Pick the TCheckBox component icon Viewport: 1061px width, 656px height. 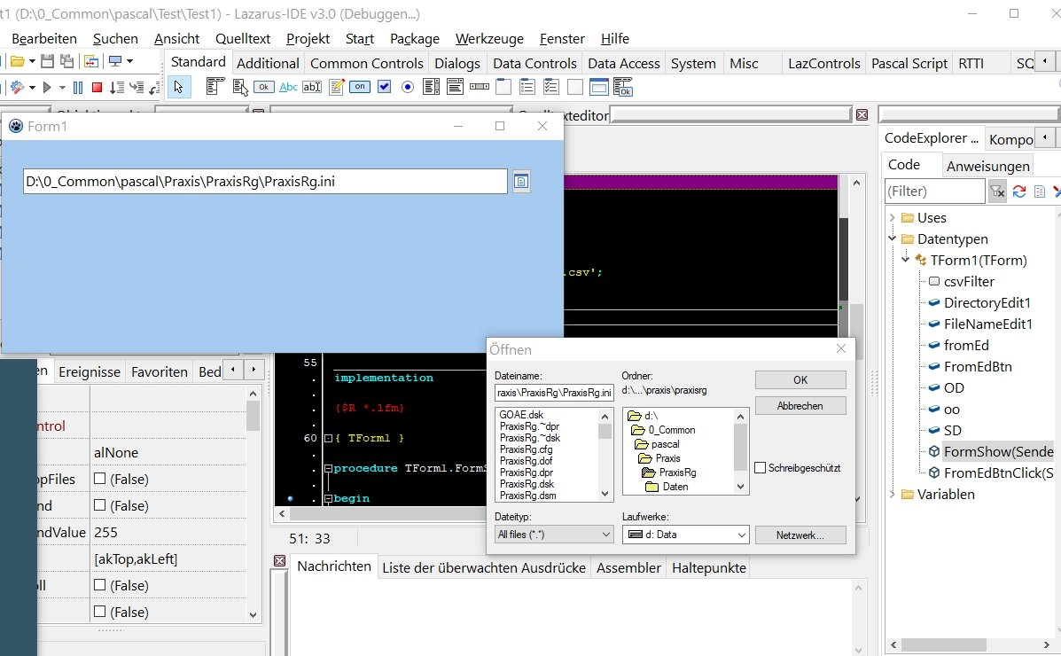[385, 87]
